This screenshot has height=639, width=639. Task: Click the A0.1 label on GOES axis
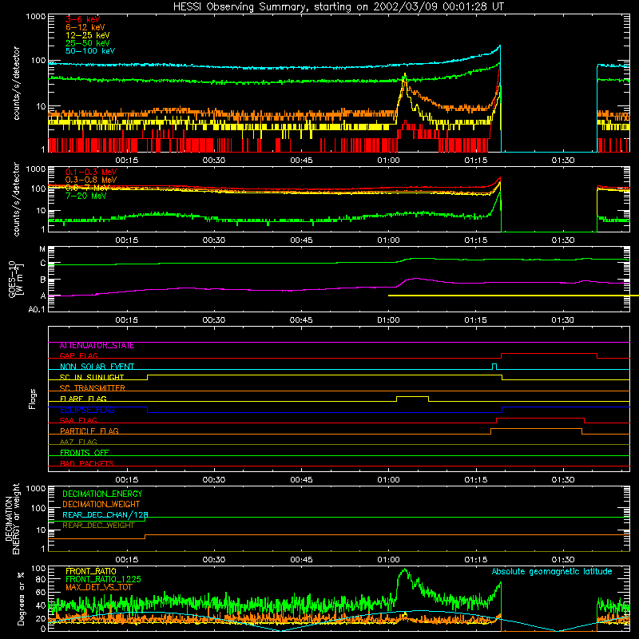[x=37, y=309]
